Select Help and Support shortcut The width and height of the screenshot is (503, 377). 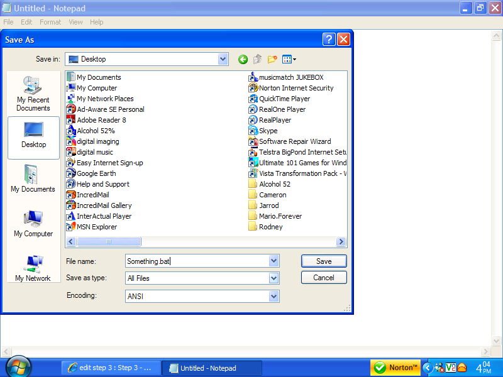pos(98,184)
